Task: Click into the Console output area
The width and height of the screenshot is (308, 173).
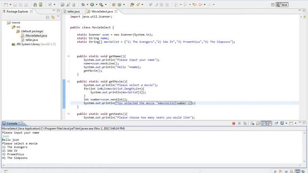Action: click(152, 147)
